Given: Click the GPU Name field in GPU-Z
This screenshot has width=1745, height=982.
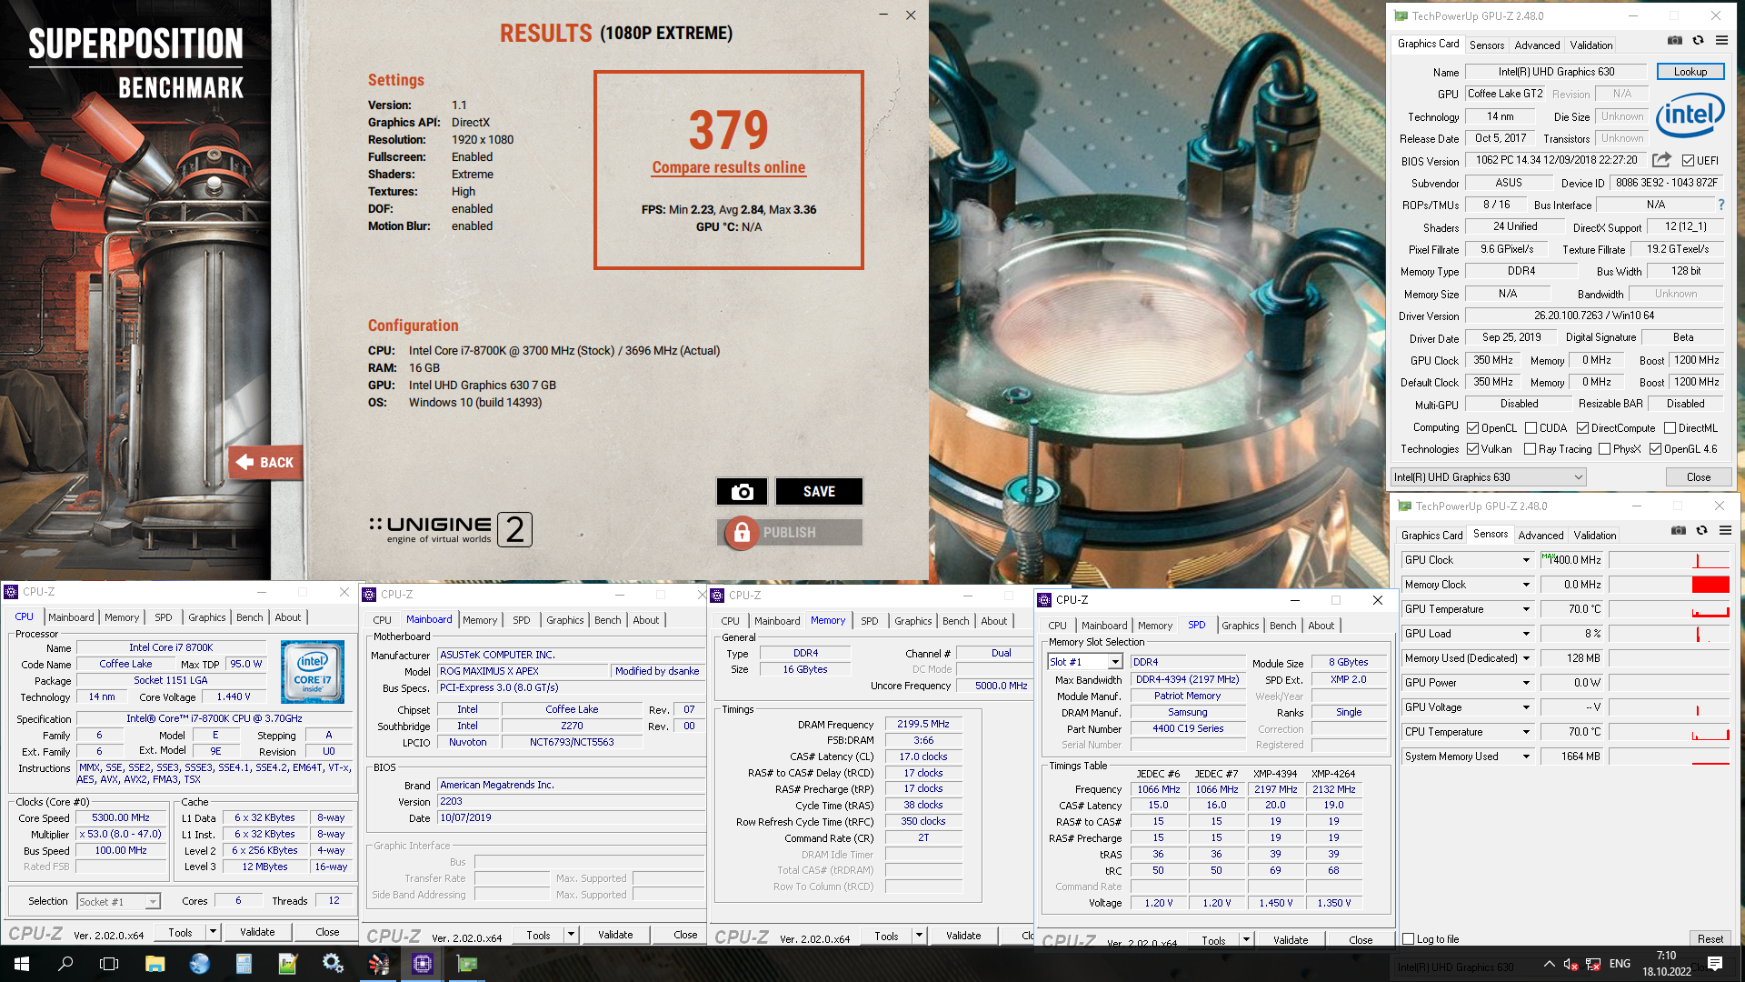Looking at the screenshot, I should [x=1556, y=72].
